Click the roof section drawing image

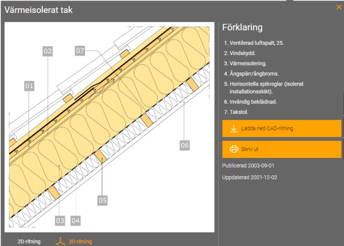(x=109, y=127)
